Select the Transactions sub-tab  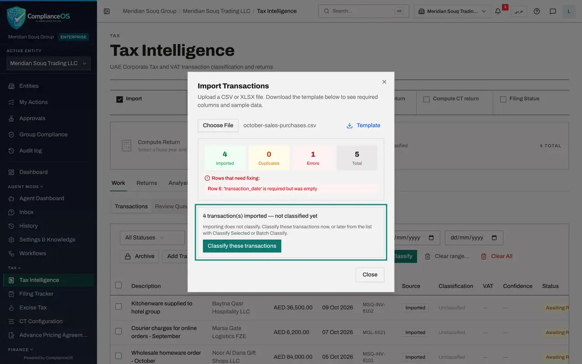point(131,207)
